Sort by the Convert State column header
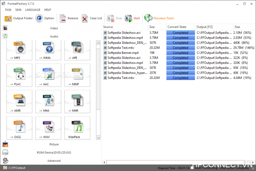Image resolution: width=256 pixels, height=171 pixels. tap(181, 27)
